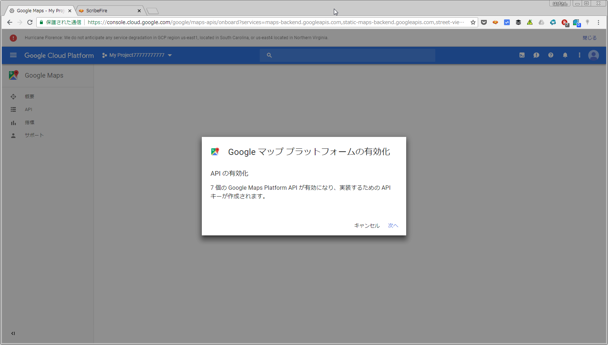Viewport: 608px width, 345px height.
Task: Dismiss the banner with 閉じる
Action: click(x=590, y=38)
